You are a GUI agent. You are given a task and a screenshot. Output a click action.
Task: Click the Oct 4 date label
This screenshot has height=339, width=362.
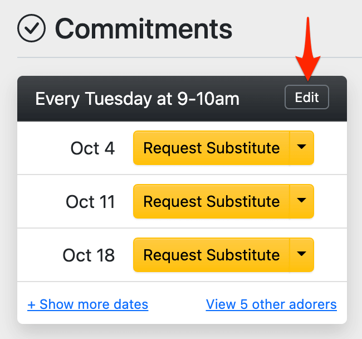pyautogui.click(x=92, y=149)
